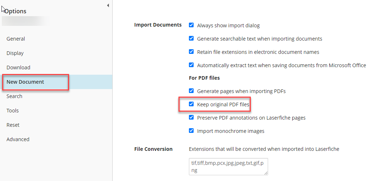The image size is (371, 181).
Task: Open the Display options section
Action: (15, 53)
